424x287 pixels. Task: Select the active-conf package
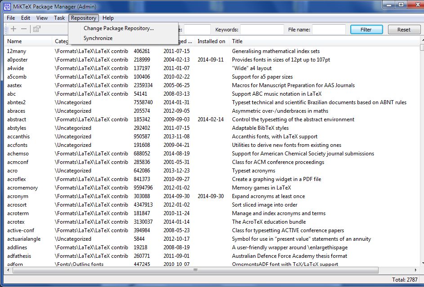21,230
